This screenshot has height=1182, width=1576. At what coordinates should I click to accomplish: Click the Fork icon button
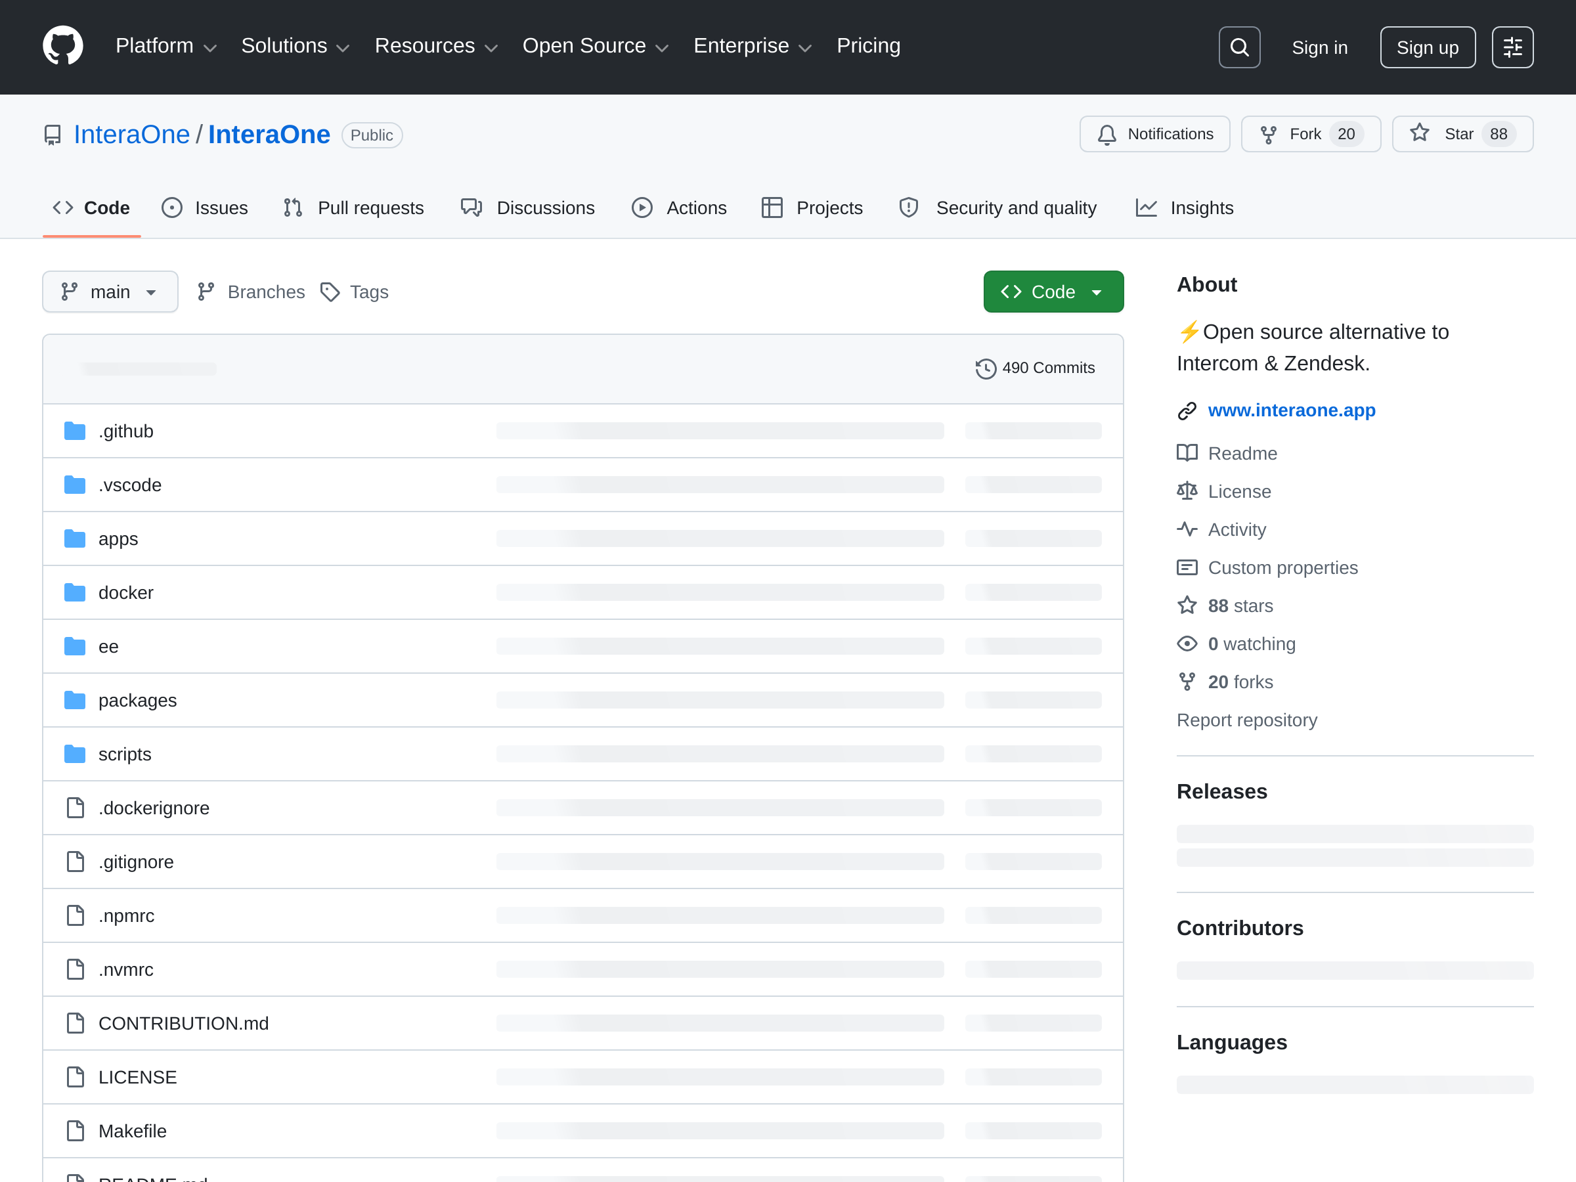click(1268, 134)
